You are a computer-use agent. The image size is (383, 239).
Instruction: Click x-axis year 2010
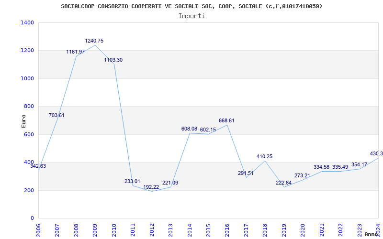click(x=114, y=230)
